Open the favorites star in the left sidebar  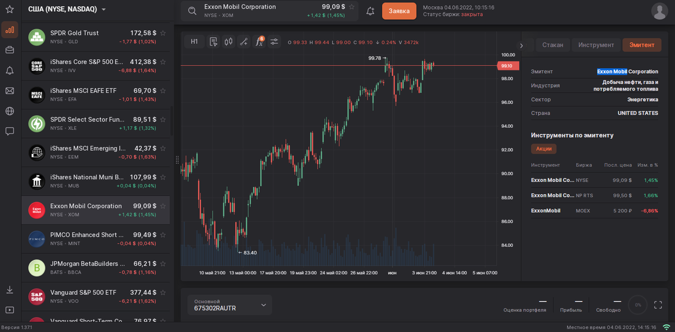(x=10, y=9)
